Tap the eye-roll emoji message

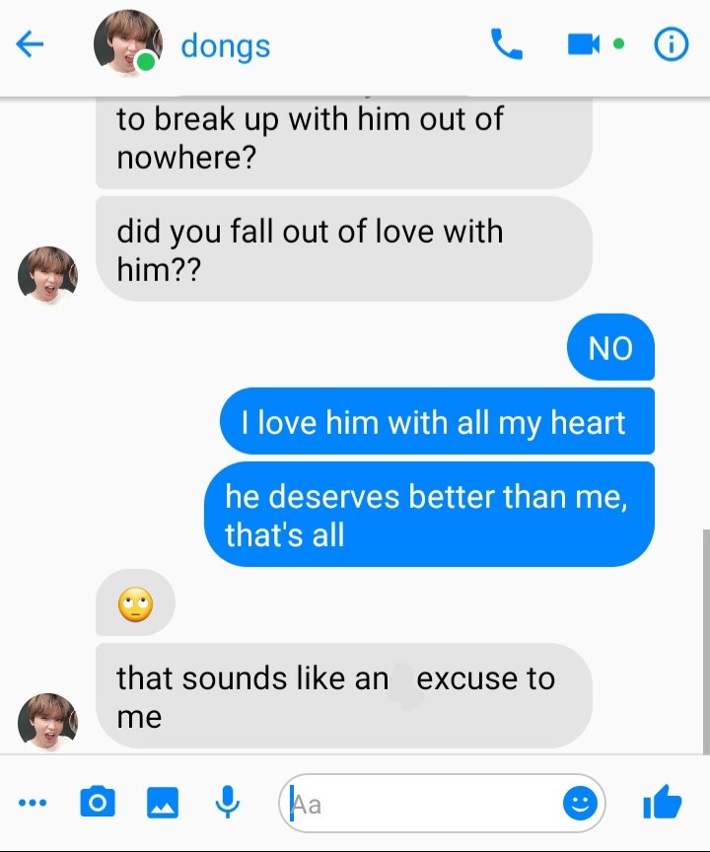pos(135,603)
